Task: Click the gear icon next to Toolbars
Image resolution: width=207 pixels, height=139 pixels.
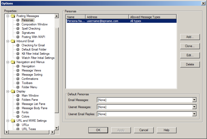Action: [x=18, y=83]
